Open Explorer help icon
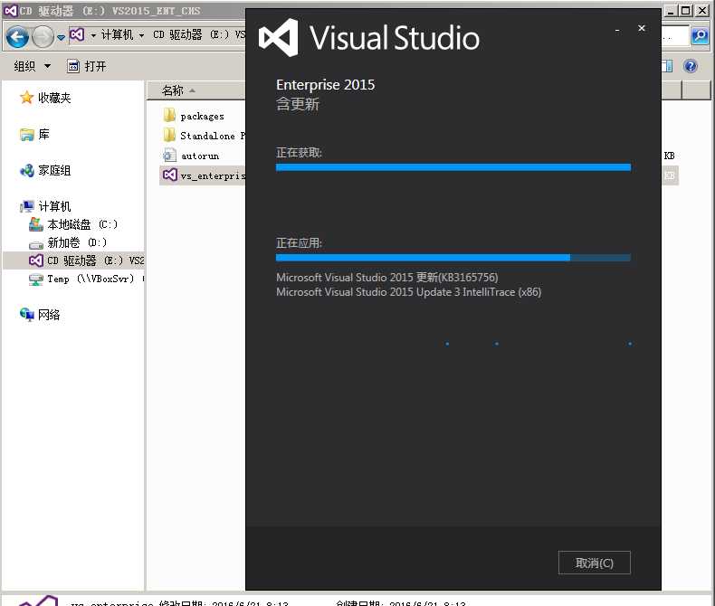The image size is (715, 606). pyautogui.click(x=691, y=67)
